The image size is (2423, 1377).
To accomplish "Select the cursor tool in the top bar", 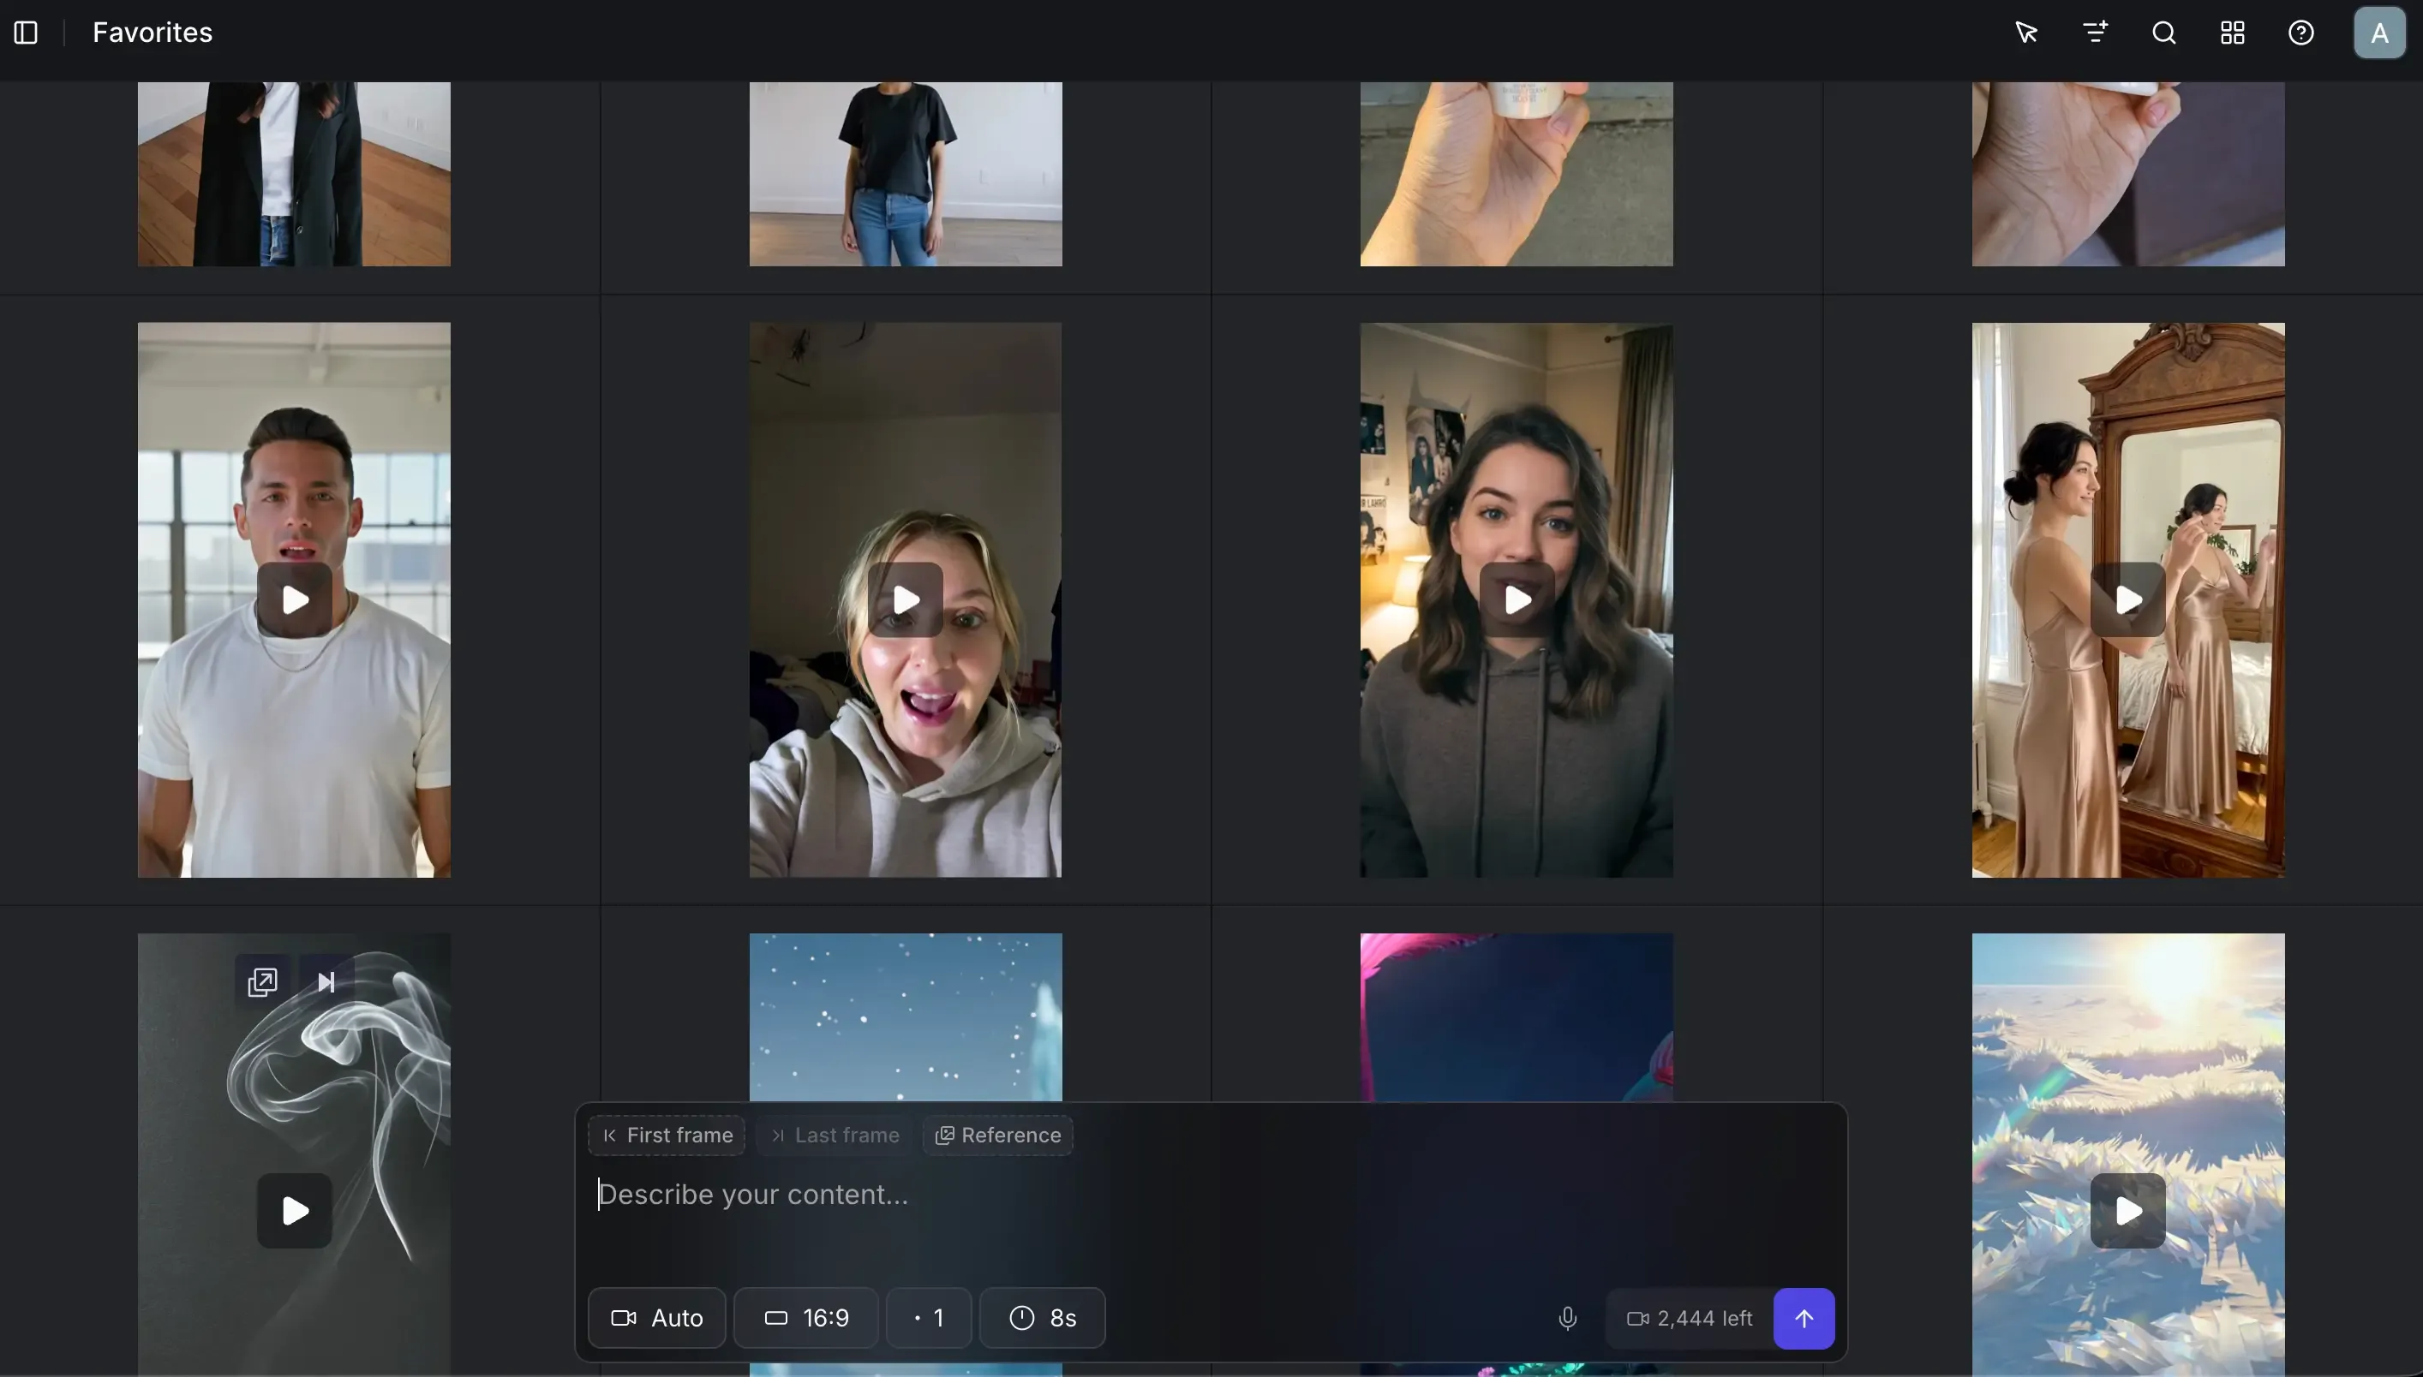I will (x=2025, y=33).
